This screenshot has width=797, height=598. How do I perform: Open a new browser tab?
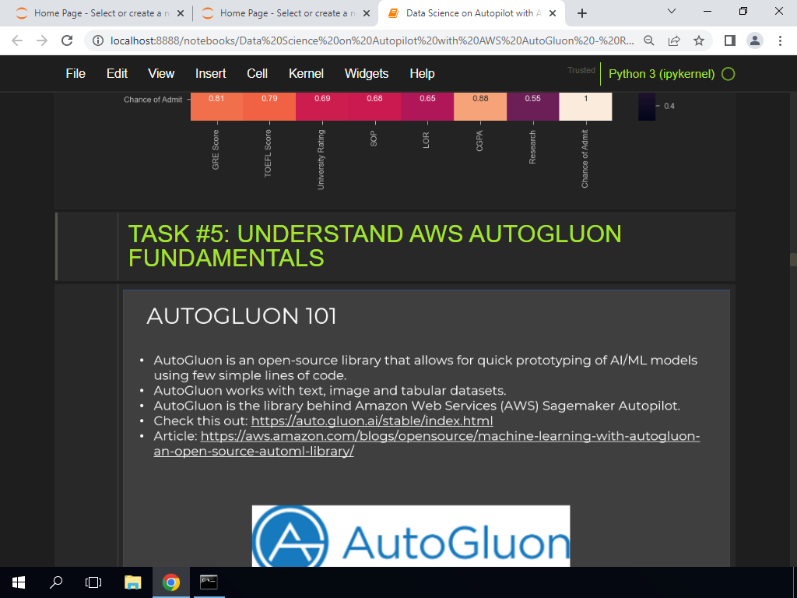[x=582, y=14]
